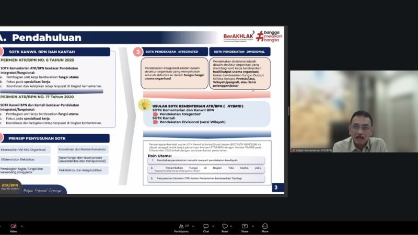Viewport: 418px width, 235px height.
Task: Click the divider handle between slide and video
Action: (x=289, y=111)
